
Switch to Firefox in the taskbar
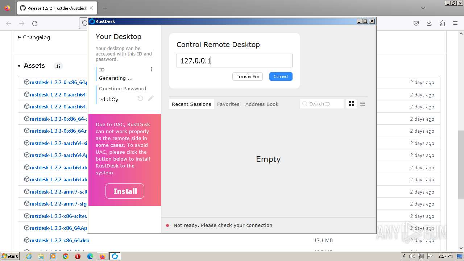pyautogui.click(x=102, y=256)
